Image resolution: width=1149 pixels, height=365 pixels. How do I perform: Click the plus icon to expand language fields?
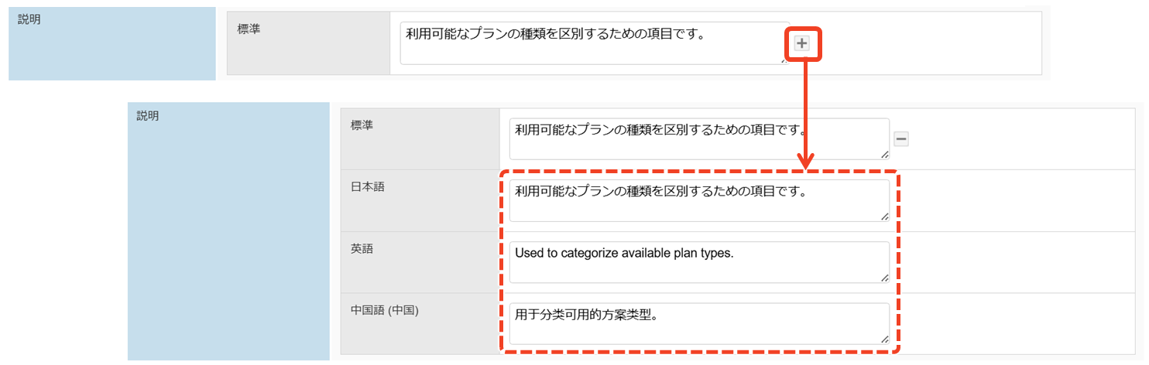(802, 43)
